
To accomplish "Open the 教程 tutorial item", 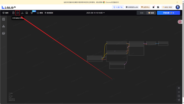I will [40, 13].
